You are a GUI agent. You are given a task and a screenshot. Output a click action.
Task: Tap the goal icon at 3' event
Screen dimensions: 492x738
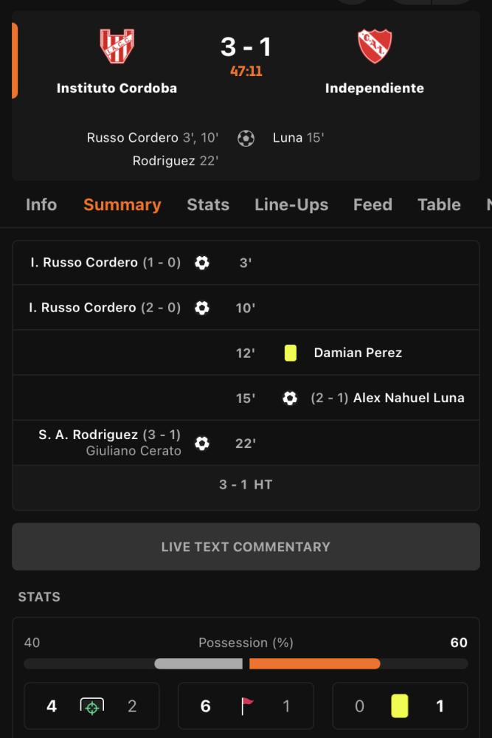202,263
